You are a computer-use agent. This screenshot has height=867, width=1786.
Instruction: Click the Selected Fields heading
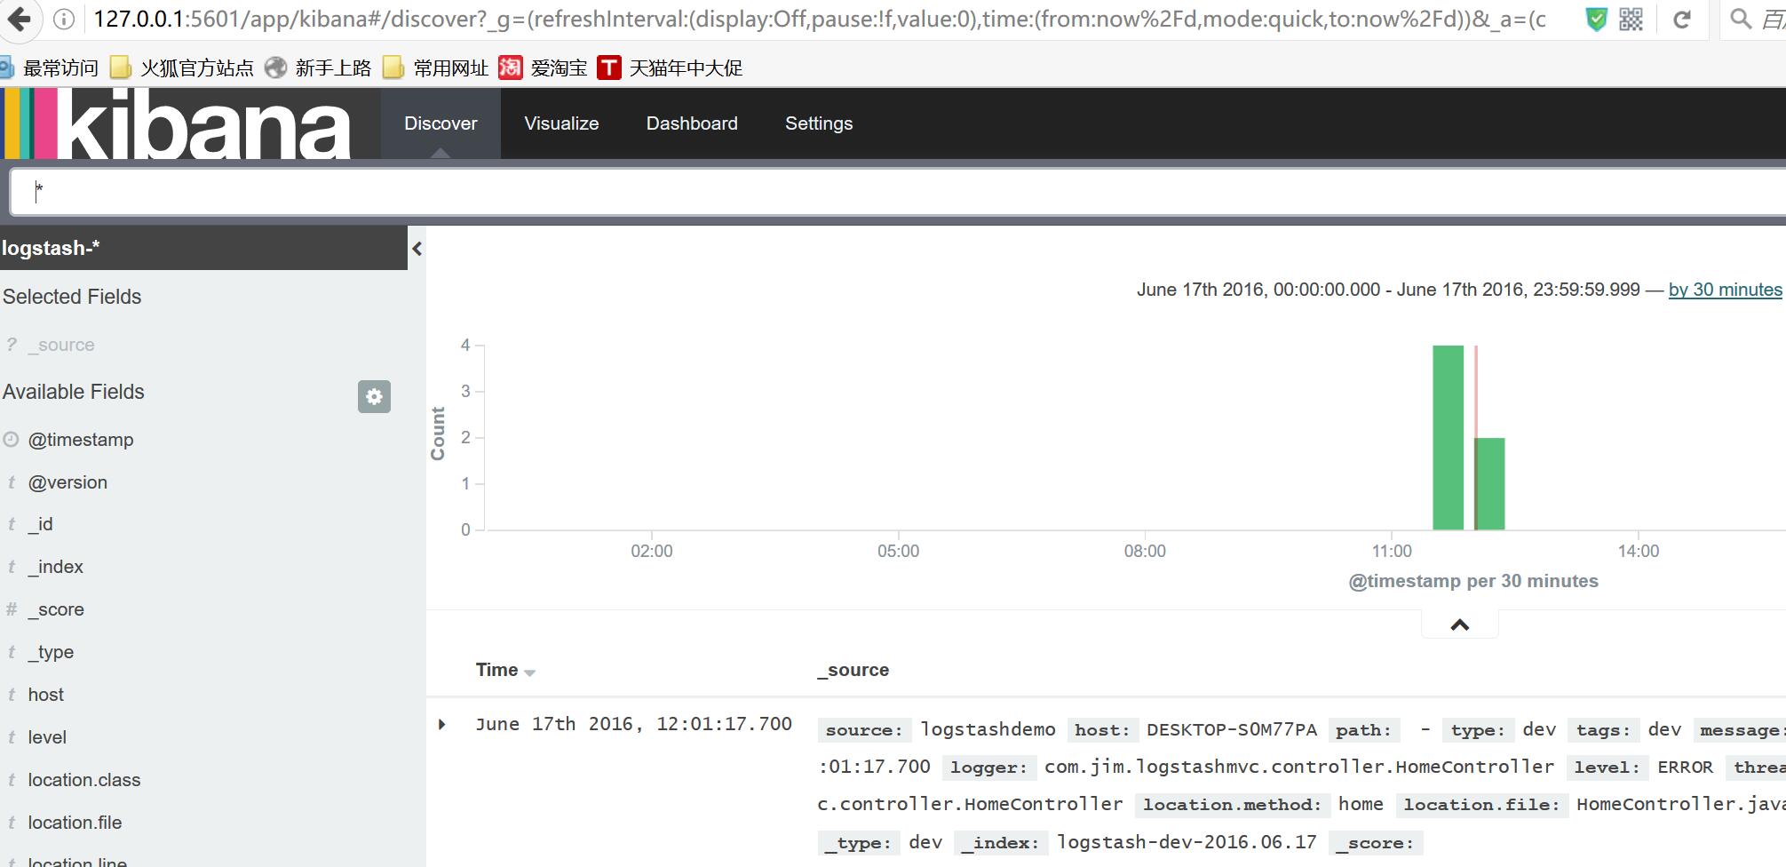pyautogui.click(x=72, y=297)
